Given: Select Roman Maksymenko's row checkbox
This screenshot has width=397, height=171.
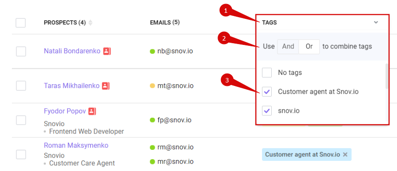Looking at the screenshot, I should click(x=21, y=154).
